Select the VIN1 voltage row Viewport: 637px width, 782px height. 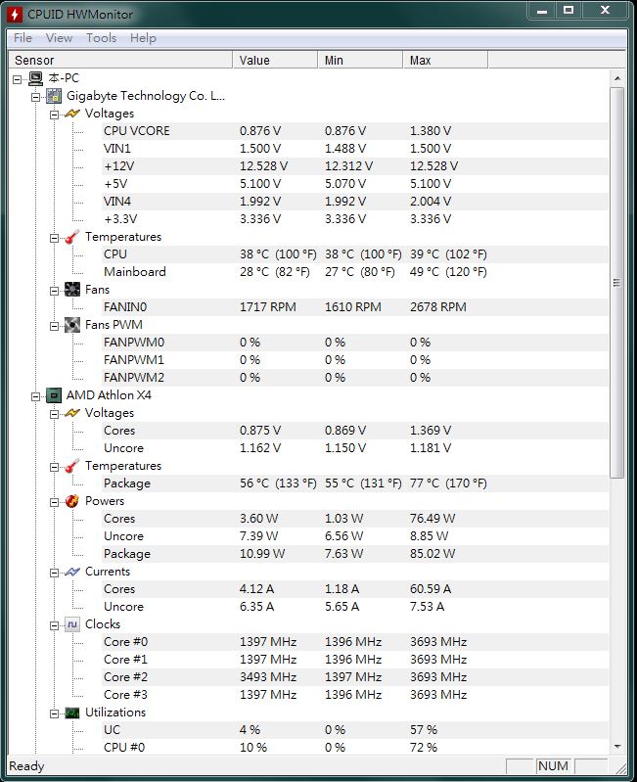355,149
